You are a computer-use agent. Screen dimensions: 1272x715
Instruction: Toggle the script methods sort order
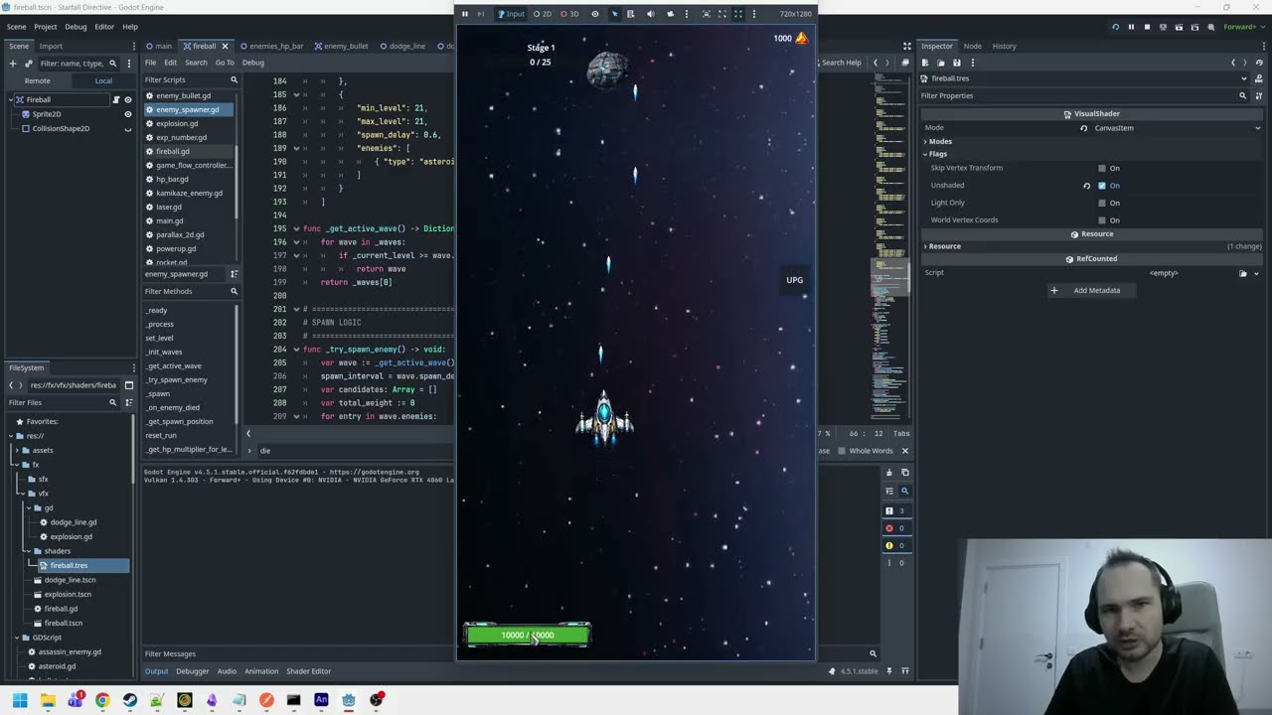click(235, 274)
